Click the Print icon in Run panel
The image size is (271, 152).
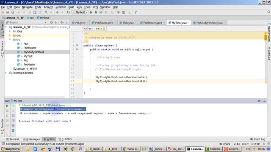tap(13, 126)
